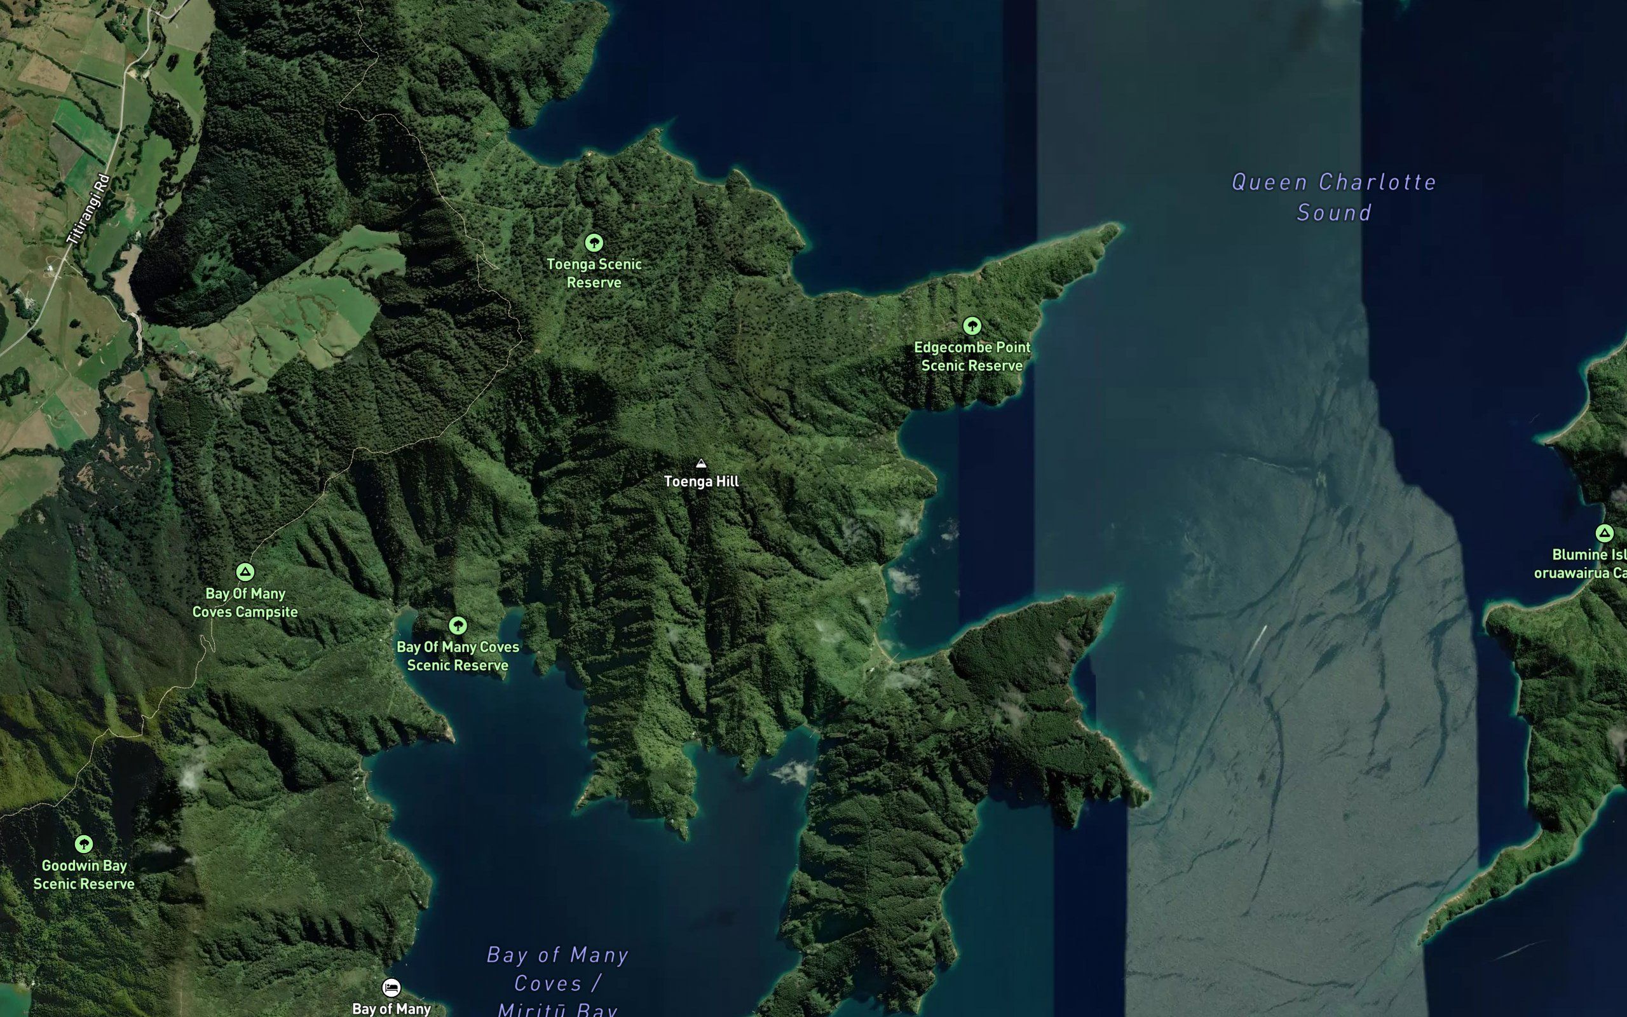The height and width of the screenshot is (1017, 1627).
Task: Click the Goodwin Bay Scenic Reserve label
Action: point(84,875)
